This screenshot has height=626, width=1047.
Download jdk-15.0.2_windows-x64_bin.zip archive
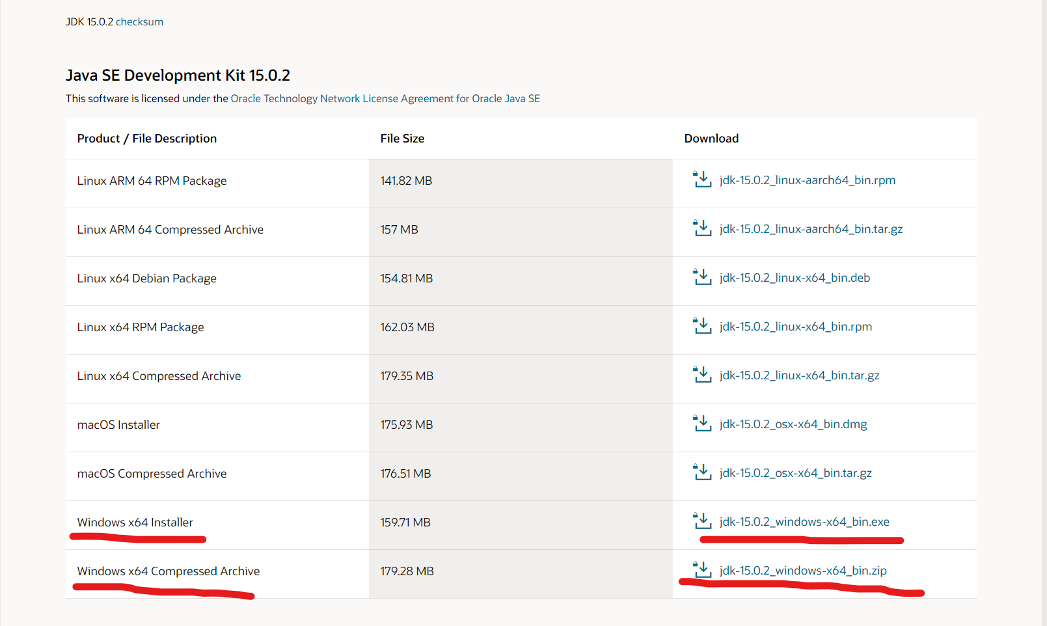pyautogui.click(x=803, y=571)
